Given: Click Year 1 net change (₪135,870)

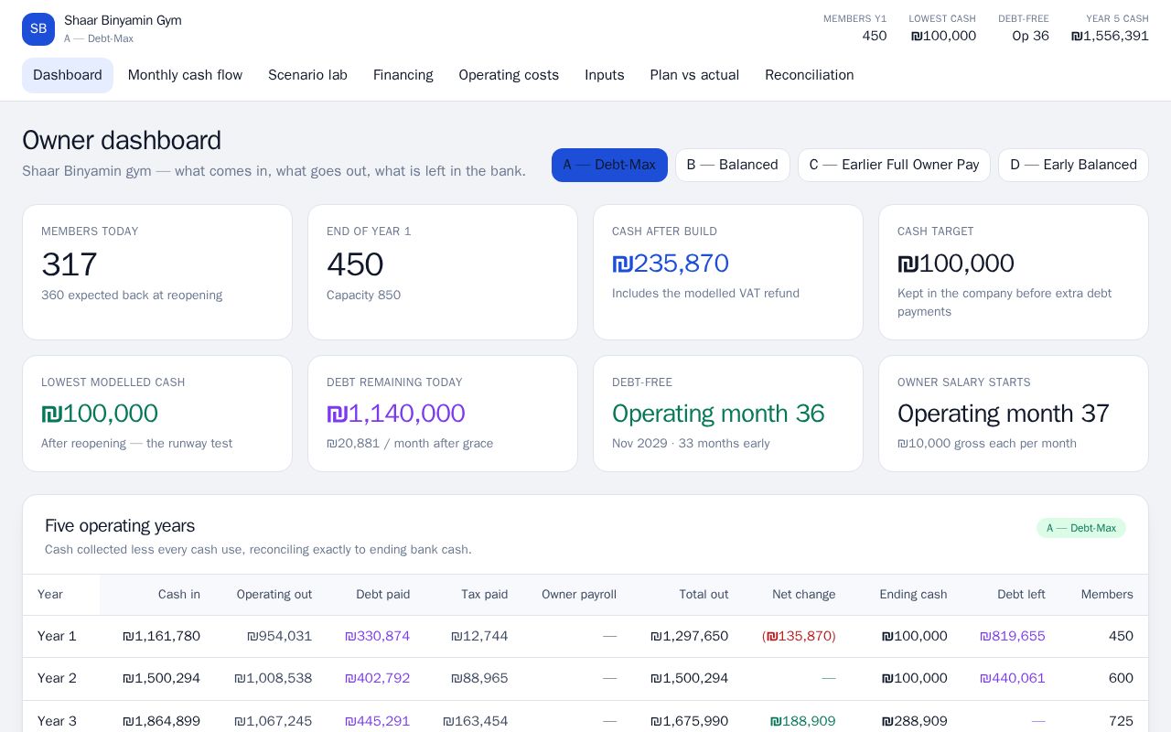Looking at the screenshot, I should (x=799, y=636).
